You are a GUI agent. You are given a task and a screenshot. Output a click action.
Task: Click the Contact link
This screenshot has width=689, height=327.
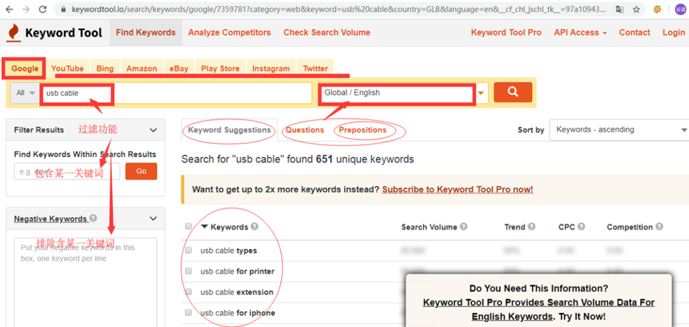tap(635, 33)
